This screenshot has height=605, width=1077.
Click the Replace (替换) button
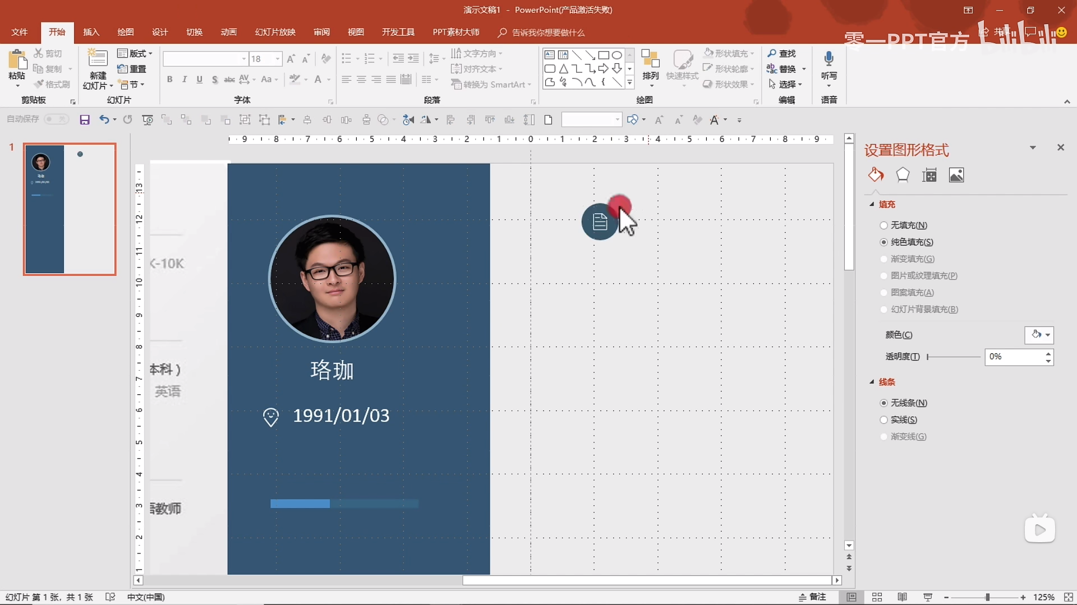(x=782, y=69)
